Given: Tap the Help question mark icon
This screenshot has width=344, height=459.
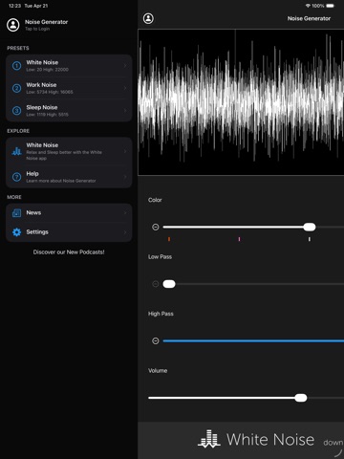Looking at the screenshot, I should point(16,177).
